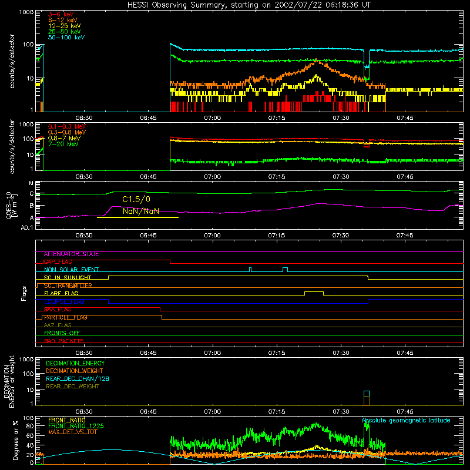
Task: Click the HESSI Observing Summary plot title
Action: pyautogui.click(x=249, y=5)
